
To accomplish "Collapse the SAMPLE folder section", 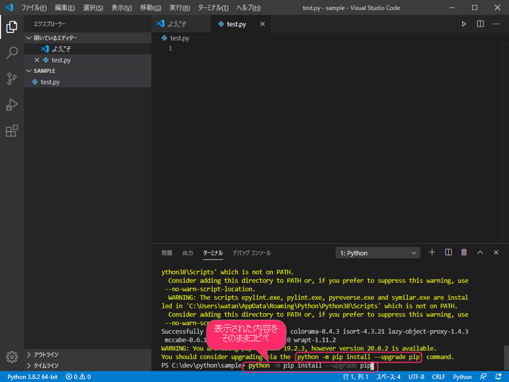I will [x=88, y=71].
